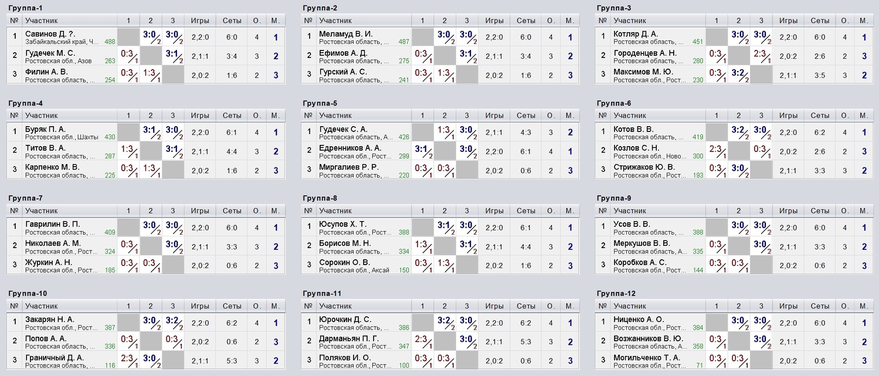Click Савинов Д. player name in Группа-1
This screenshot has height=376, width=879.
coord(50,34)
